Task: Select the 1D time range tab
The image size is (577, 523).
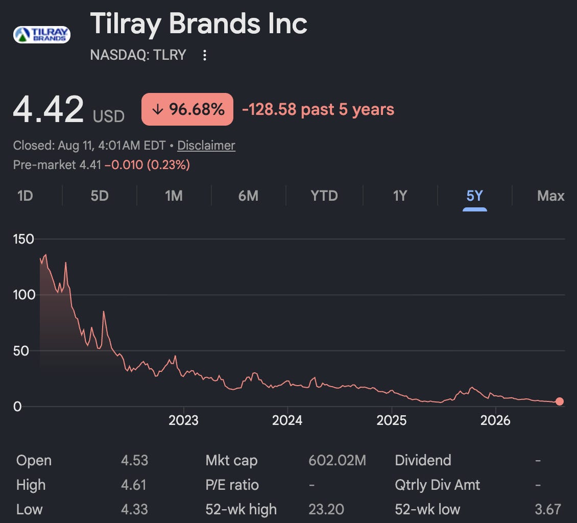Action: pos(25,196)
